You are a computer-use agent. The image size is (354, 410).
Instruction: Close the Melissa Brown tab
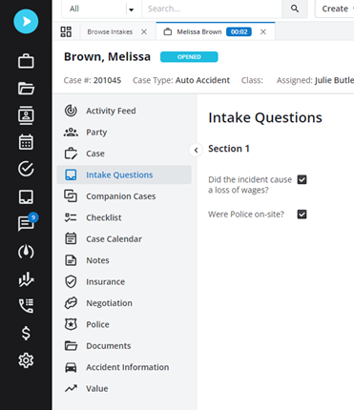click(x=263, y=31)
